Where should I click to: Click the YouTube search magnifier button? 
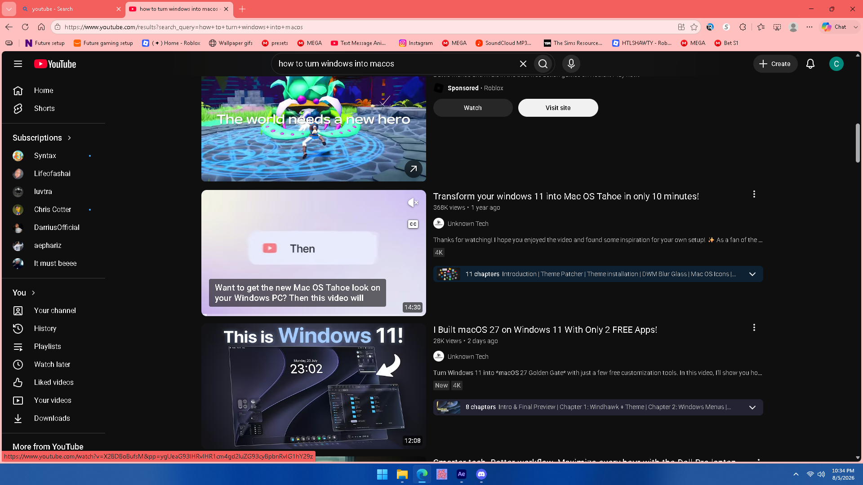[x=543, y=64]
